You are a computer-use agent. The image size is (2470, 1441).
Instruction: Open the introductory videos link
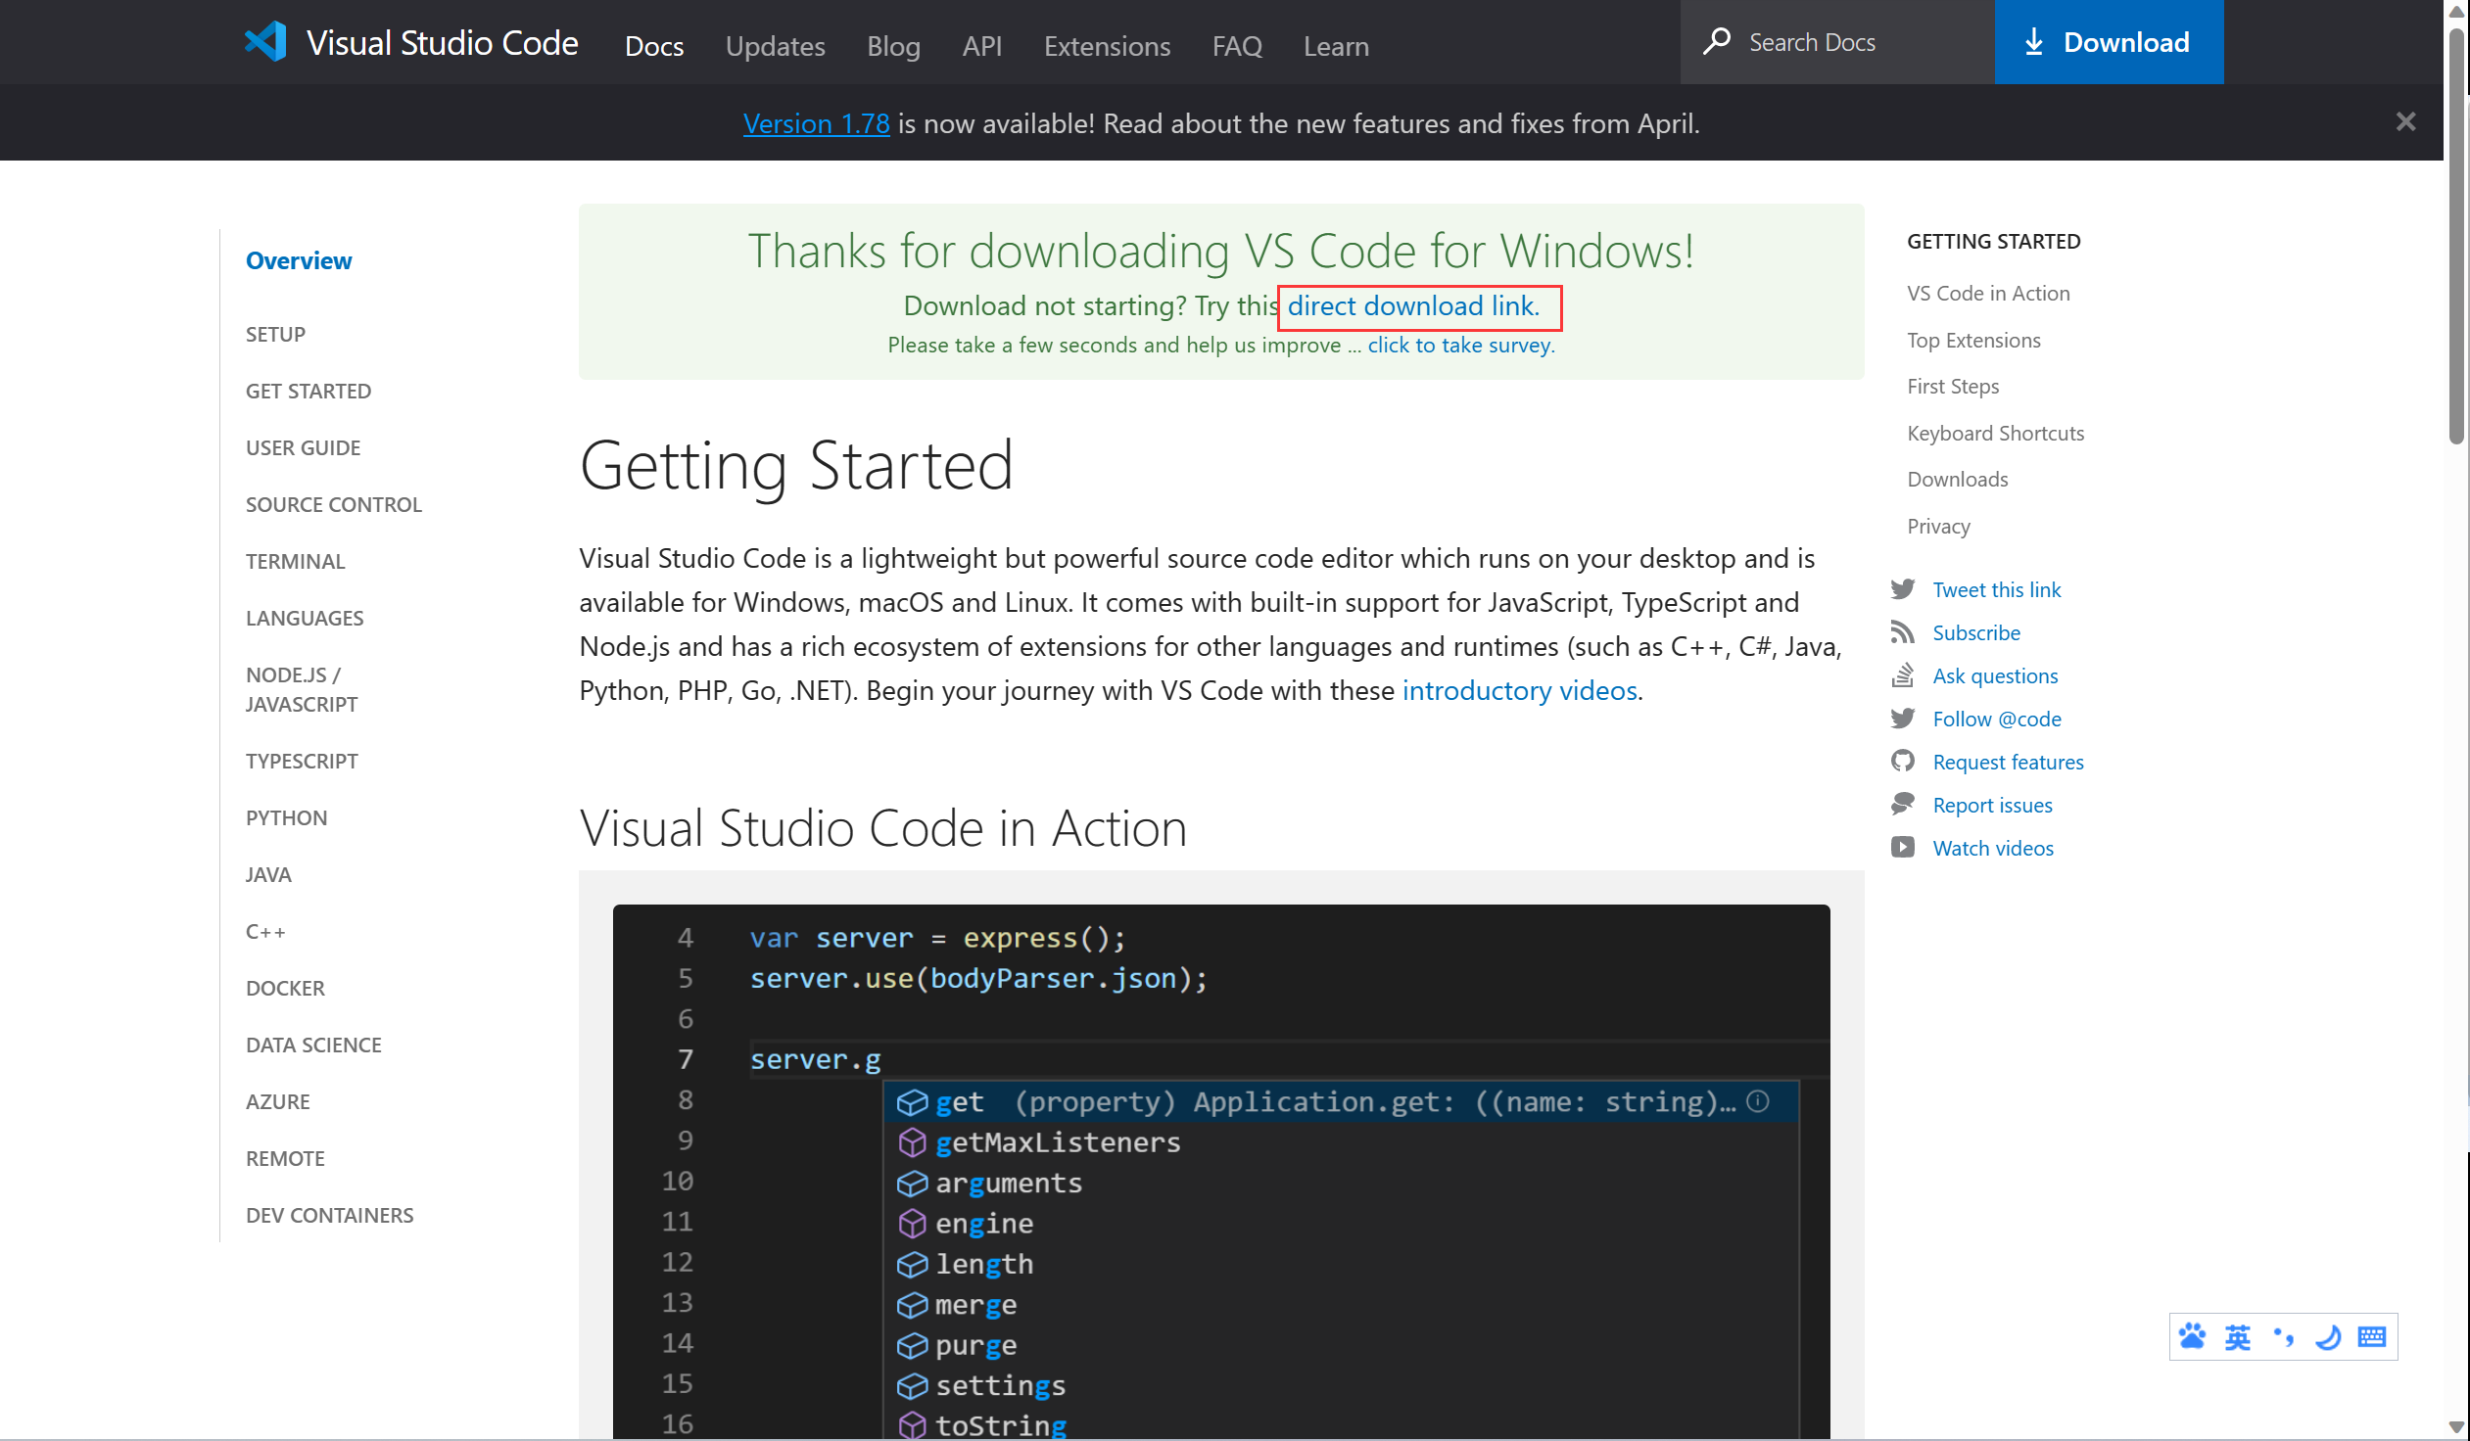(x=1519, y=690)
